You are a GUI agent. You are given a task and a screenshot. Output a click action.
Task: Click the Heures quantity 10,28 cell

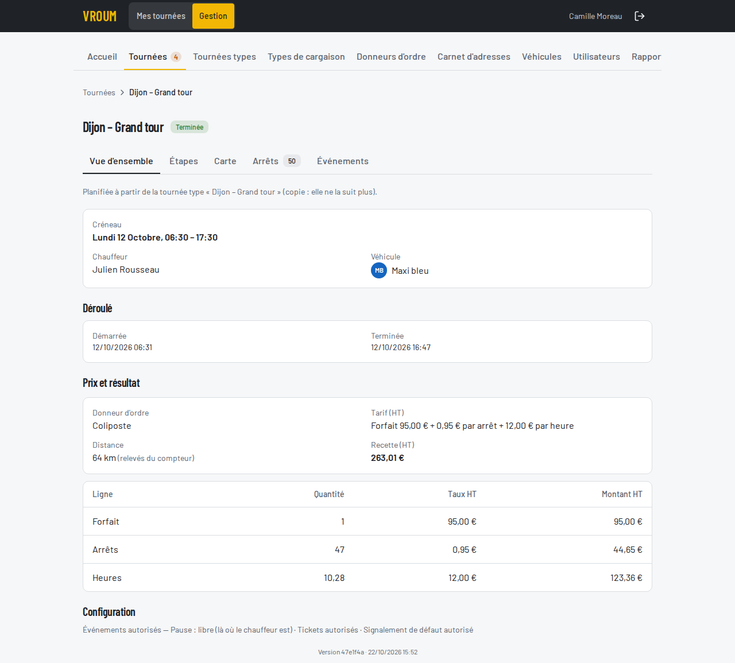(334, 578)
